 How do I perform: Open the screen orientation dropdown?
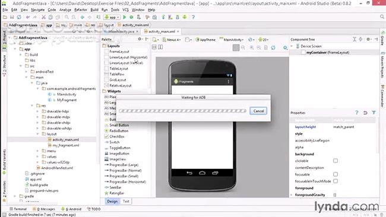point(189,40)
